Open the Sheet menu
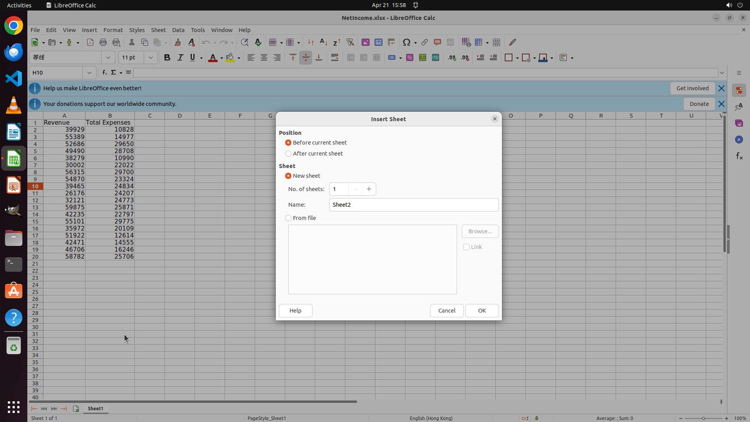This screenshot has width=750, height=422. (158, 30)
